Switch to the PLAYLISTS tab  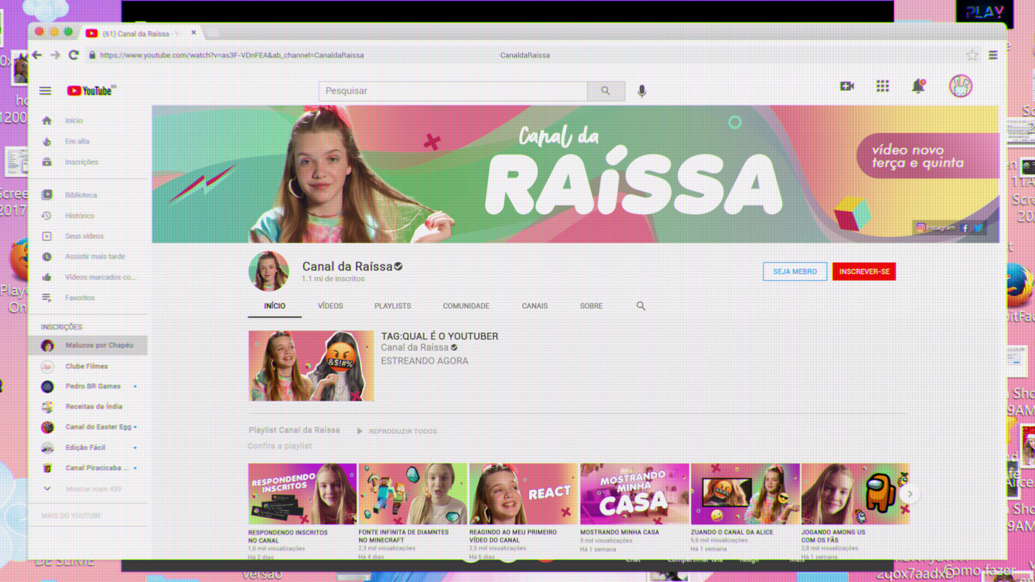pyautogui.click(x=392, y=306)
